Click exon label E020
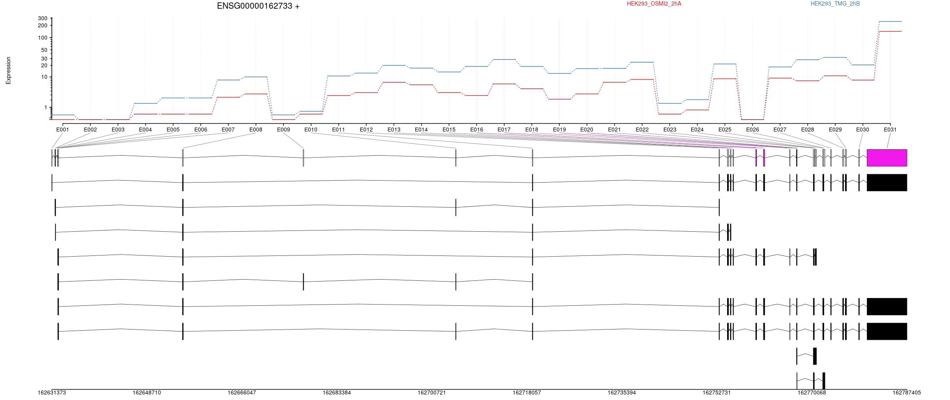The image size is (950, 400). [587, 130]
